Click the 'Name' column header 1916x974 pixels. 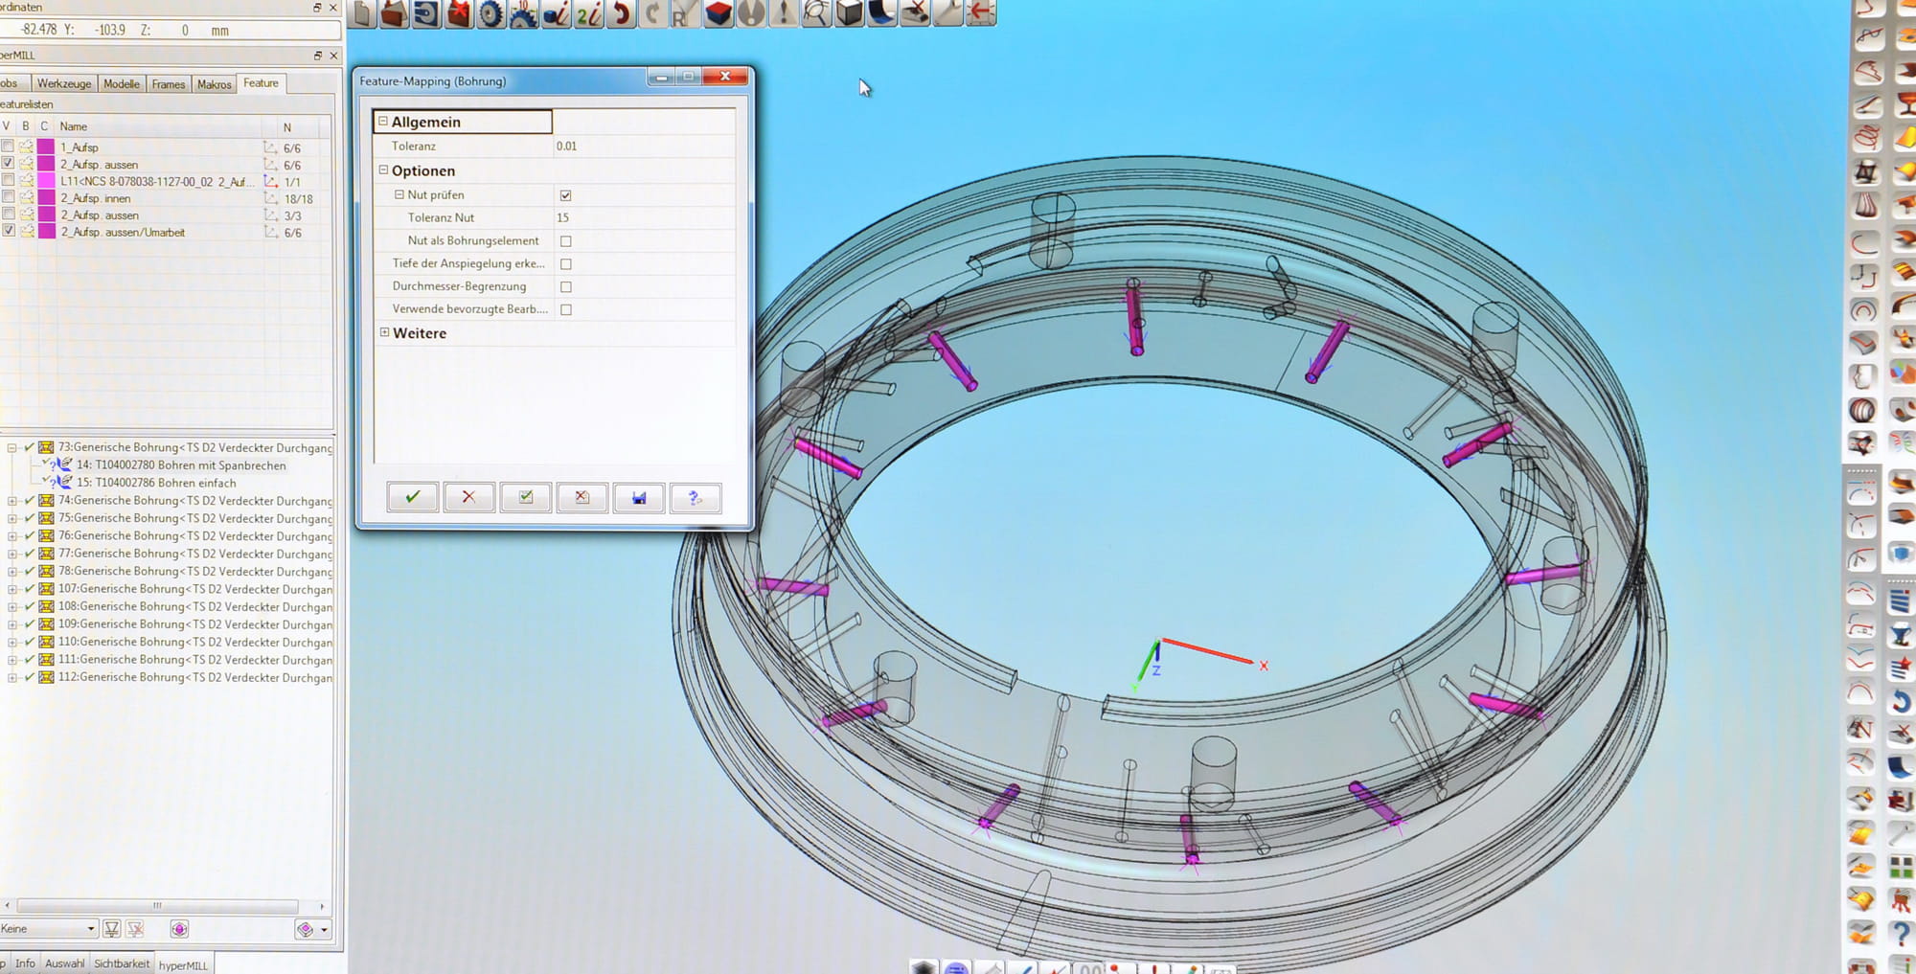coord(73,126)
